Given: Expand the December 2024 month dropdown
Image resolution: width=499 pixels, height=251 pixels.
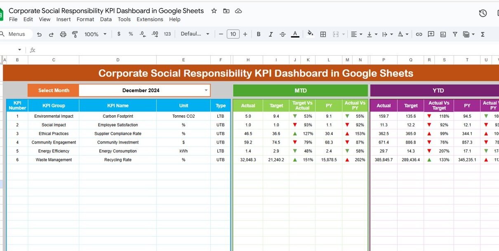Looking at the screenshot, I should tap(206, 91).
